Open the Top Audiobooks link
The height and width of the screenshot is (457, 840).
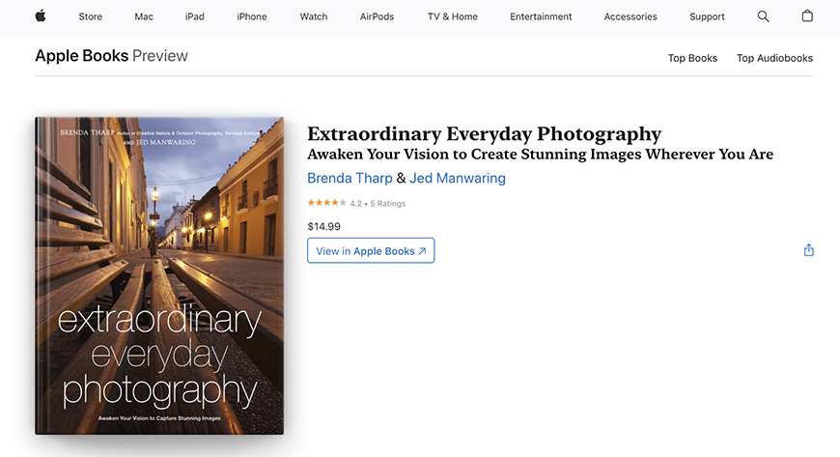[x=774, y=58]
